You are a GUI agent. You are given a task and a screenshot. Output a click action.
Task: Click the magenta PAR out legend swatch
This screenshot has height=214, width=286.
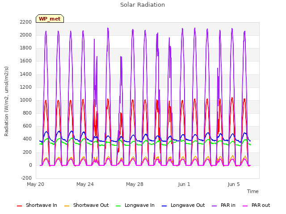[x=245, y=206]
